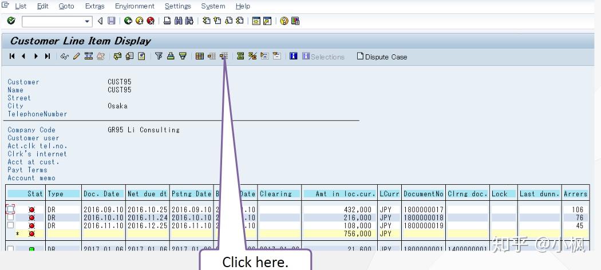The width and height of the screenshot is (601, 270).
Task: Click the Mass Change icon
Action: tap(89, 56)
